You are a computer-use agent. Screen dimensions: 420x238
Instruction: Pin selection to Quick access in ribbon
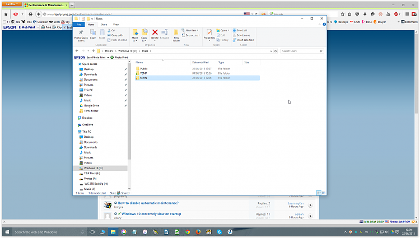(81, 35)
